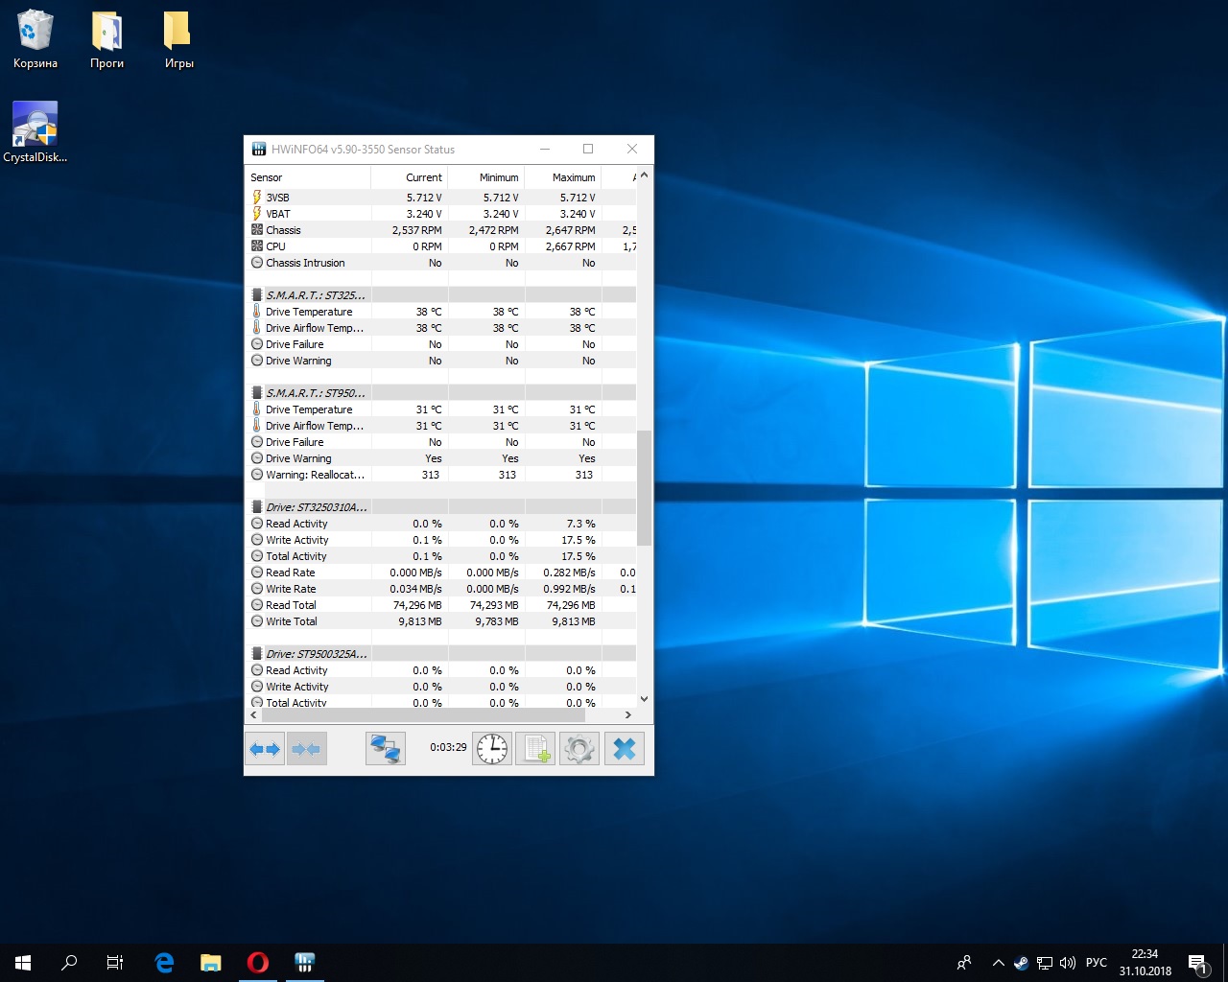The image size is (1228, 982).
Task: Select the VBAT voltage row
Action: click(441, 214)
